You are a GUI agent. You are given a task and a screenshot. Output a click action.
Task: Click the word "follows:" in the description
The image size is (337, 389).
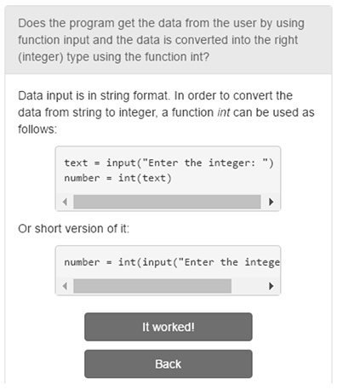[x=37, y=129]
